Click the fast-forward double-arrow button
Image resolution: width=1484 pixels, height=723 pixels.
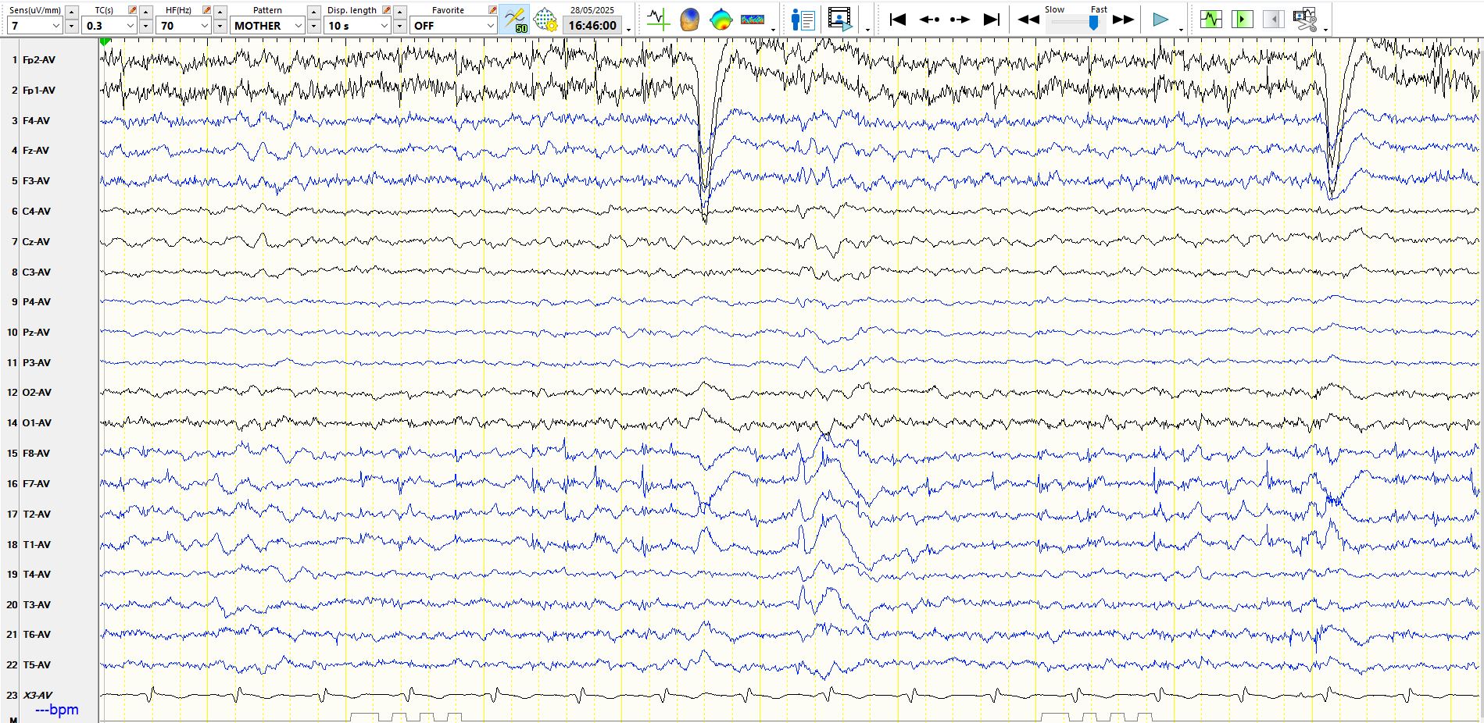pos(1123,20)
